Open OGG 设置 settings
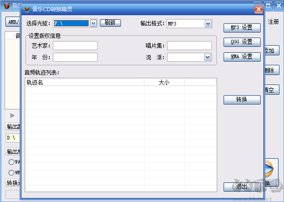 coord(242,42)
